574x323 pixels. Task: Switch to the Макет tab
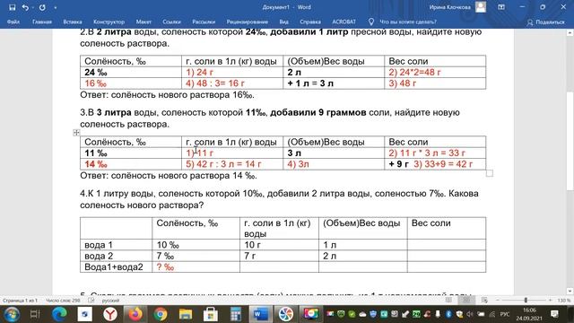click(143, 22)
